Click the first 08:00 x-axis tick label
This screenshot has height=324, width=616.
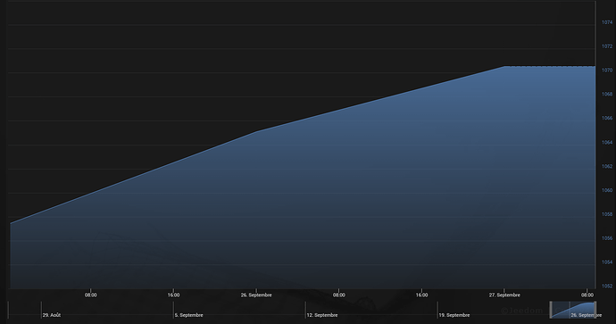click(91, 295)
